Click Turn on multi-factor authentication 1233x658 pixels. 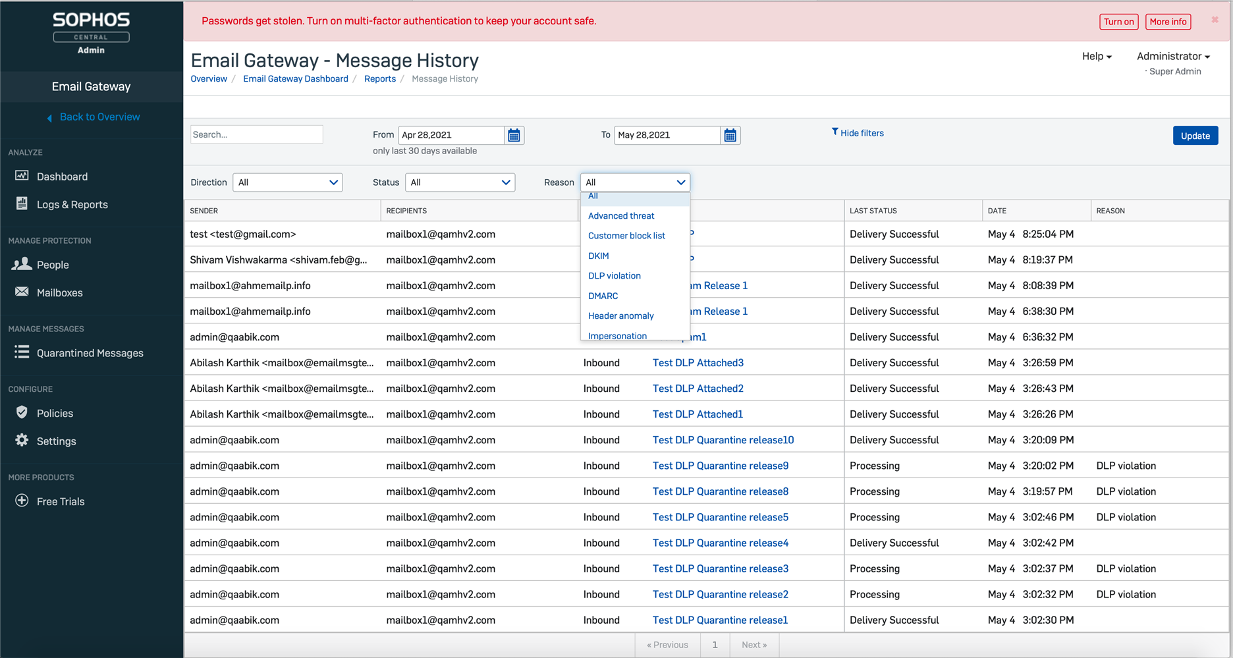pos(1118,22)
